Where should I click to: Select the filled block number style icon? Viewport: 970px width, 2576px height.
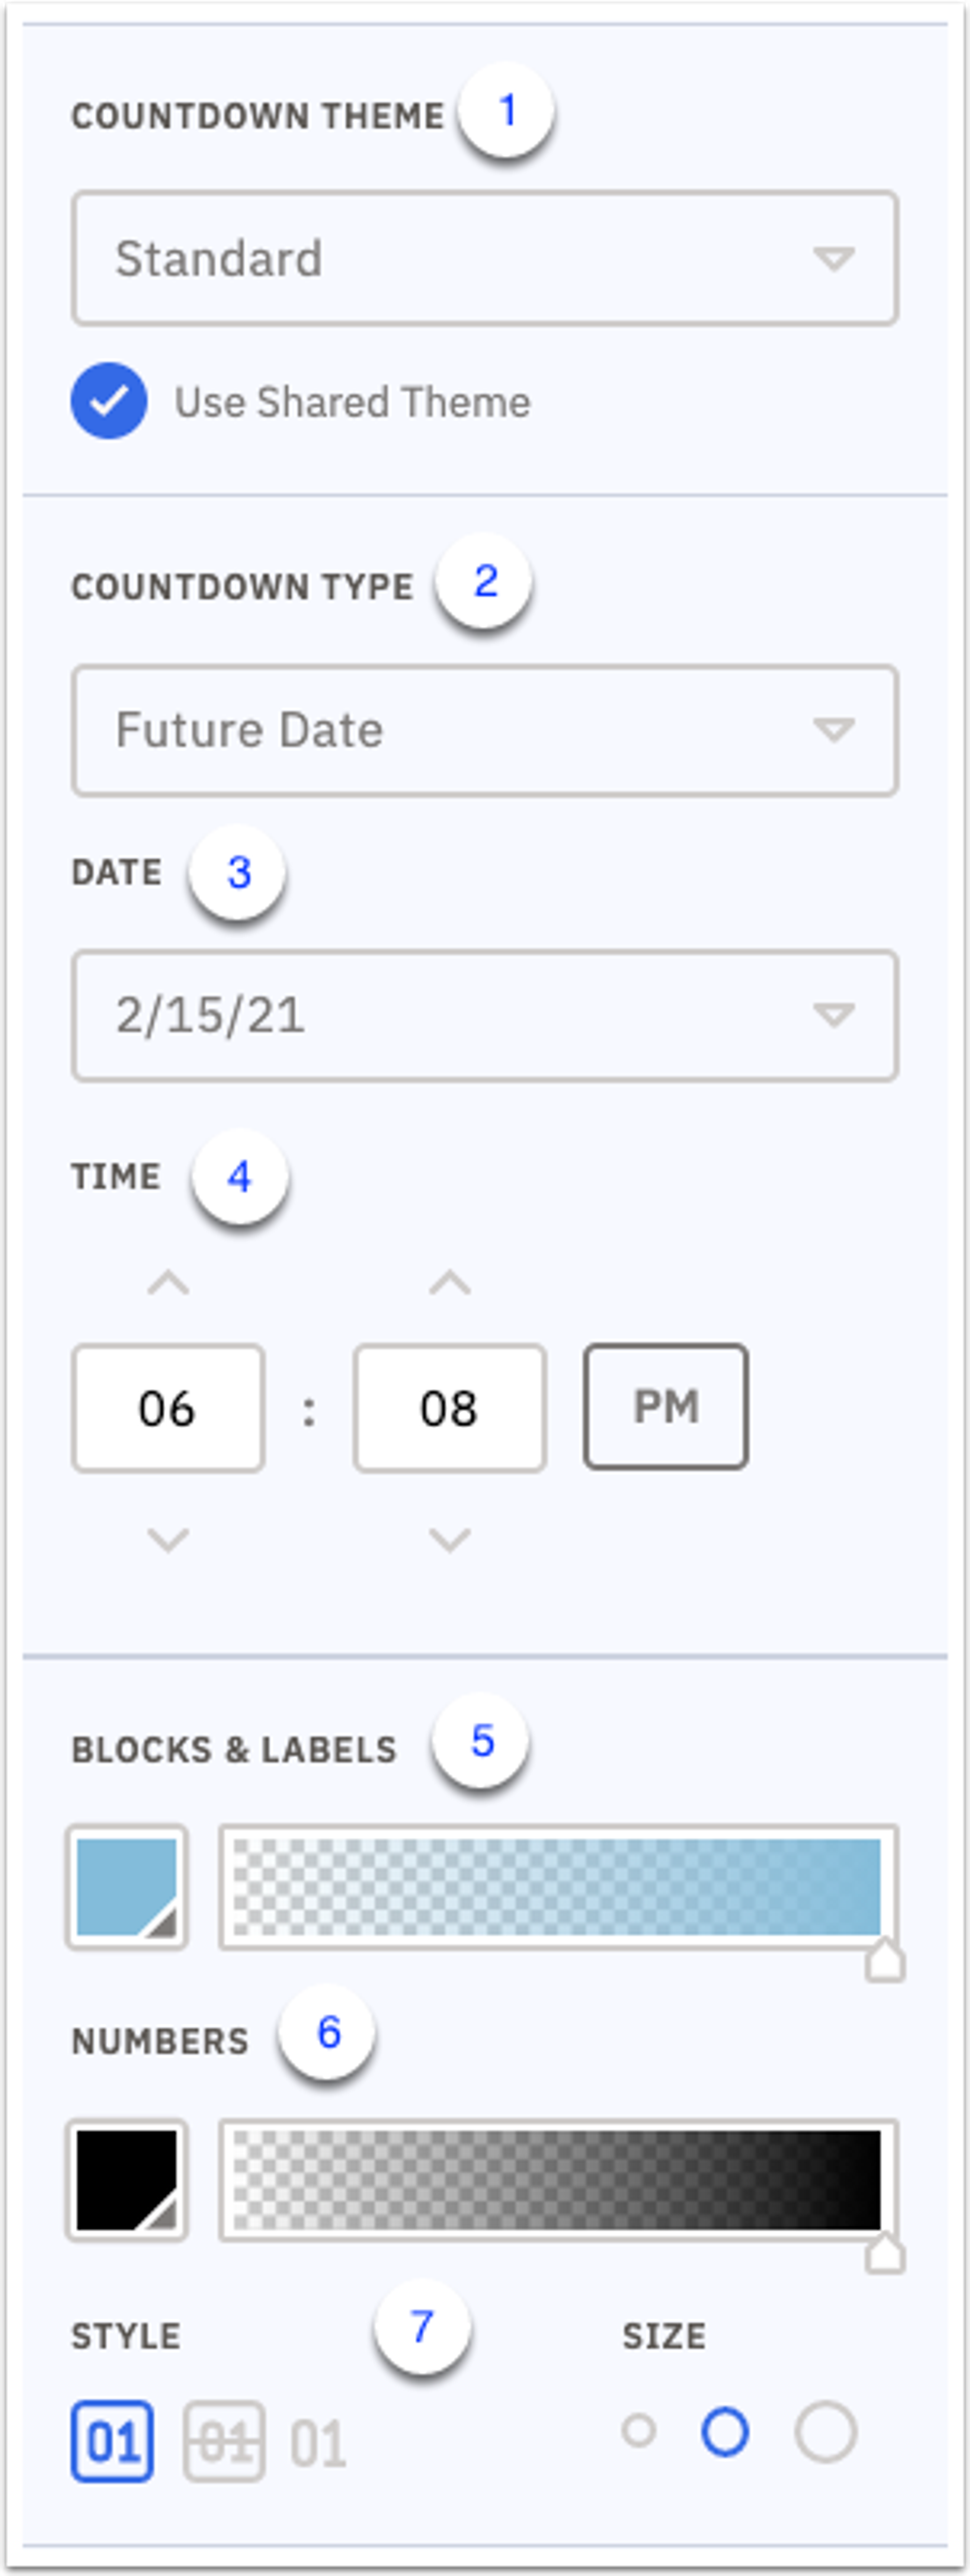click(112, 2441)
